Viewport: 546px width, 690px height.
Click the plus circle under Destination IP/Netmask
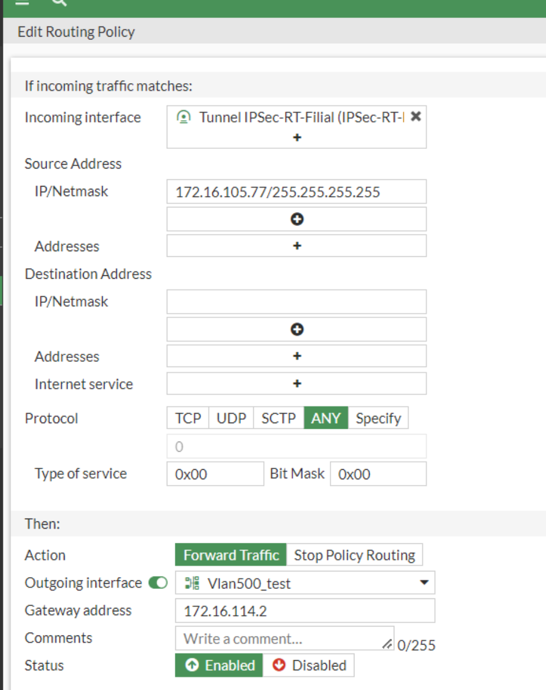[297, 329]
